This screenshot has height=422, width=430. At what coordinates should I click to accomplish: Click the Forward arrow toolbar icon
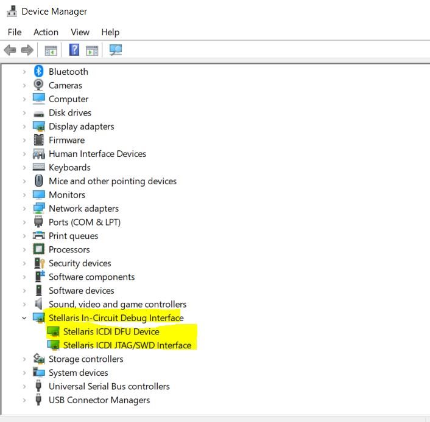click(27, 50)
